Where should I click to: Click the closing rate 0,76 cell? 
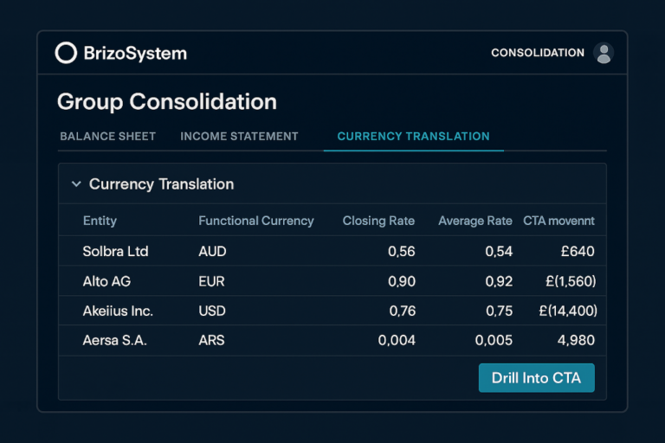(403, 311)
